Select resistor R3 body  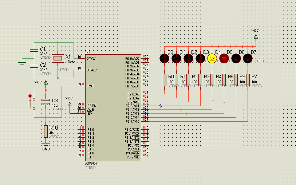200,80
